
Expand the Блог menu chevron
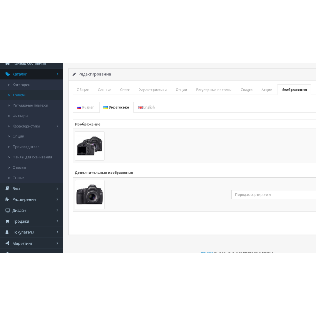57,189
